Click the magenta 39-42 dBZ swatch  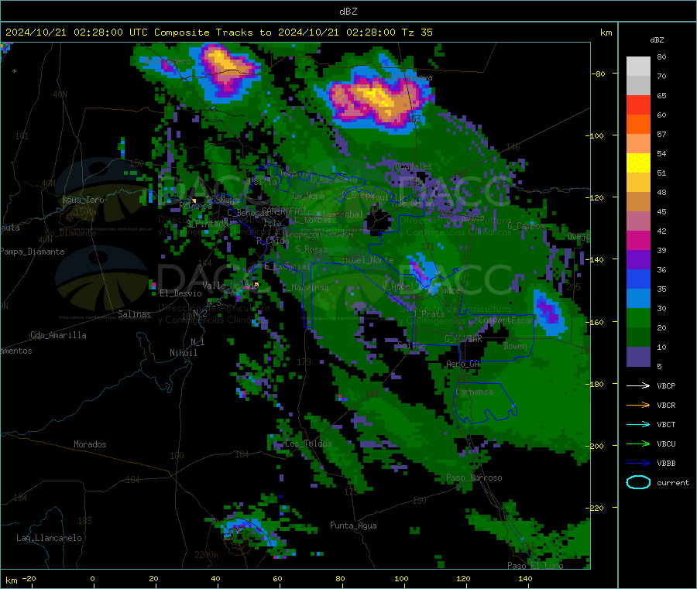tap(638, 240)
